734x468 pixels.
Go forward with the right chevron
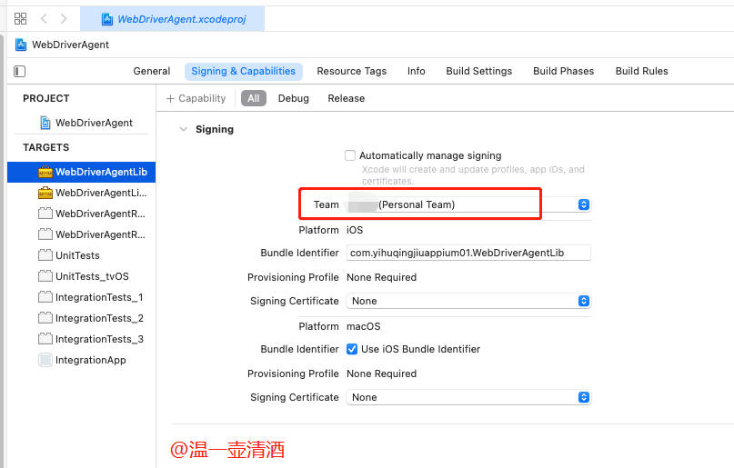coord(64,19)
